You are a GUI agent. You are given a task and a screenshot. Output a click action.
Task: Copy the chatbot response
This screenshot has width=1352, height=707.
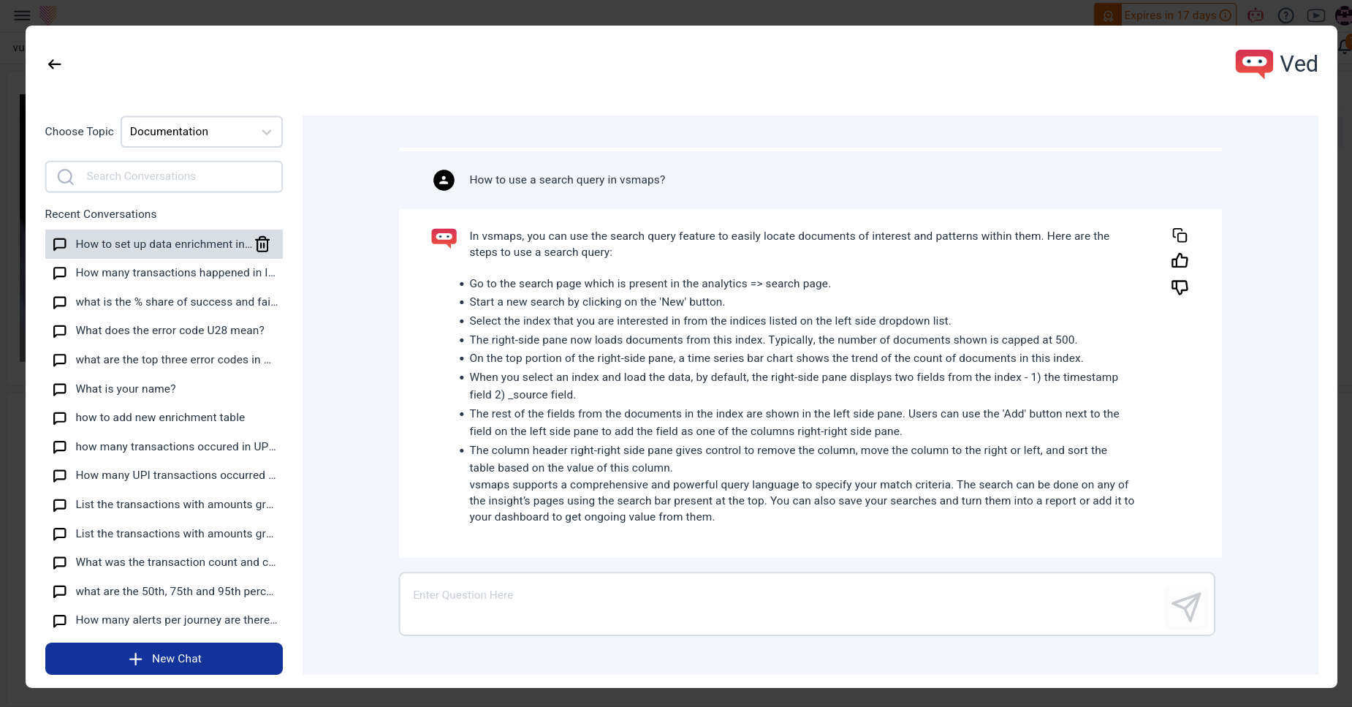pyautogui.click(x=1180, y=235)
